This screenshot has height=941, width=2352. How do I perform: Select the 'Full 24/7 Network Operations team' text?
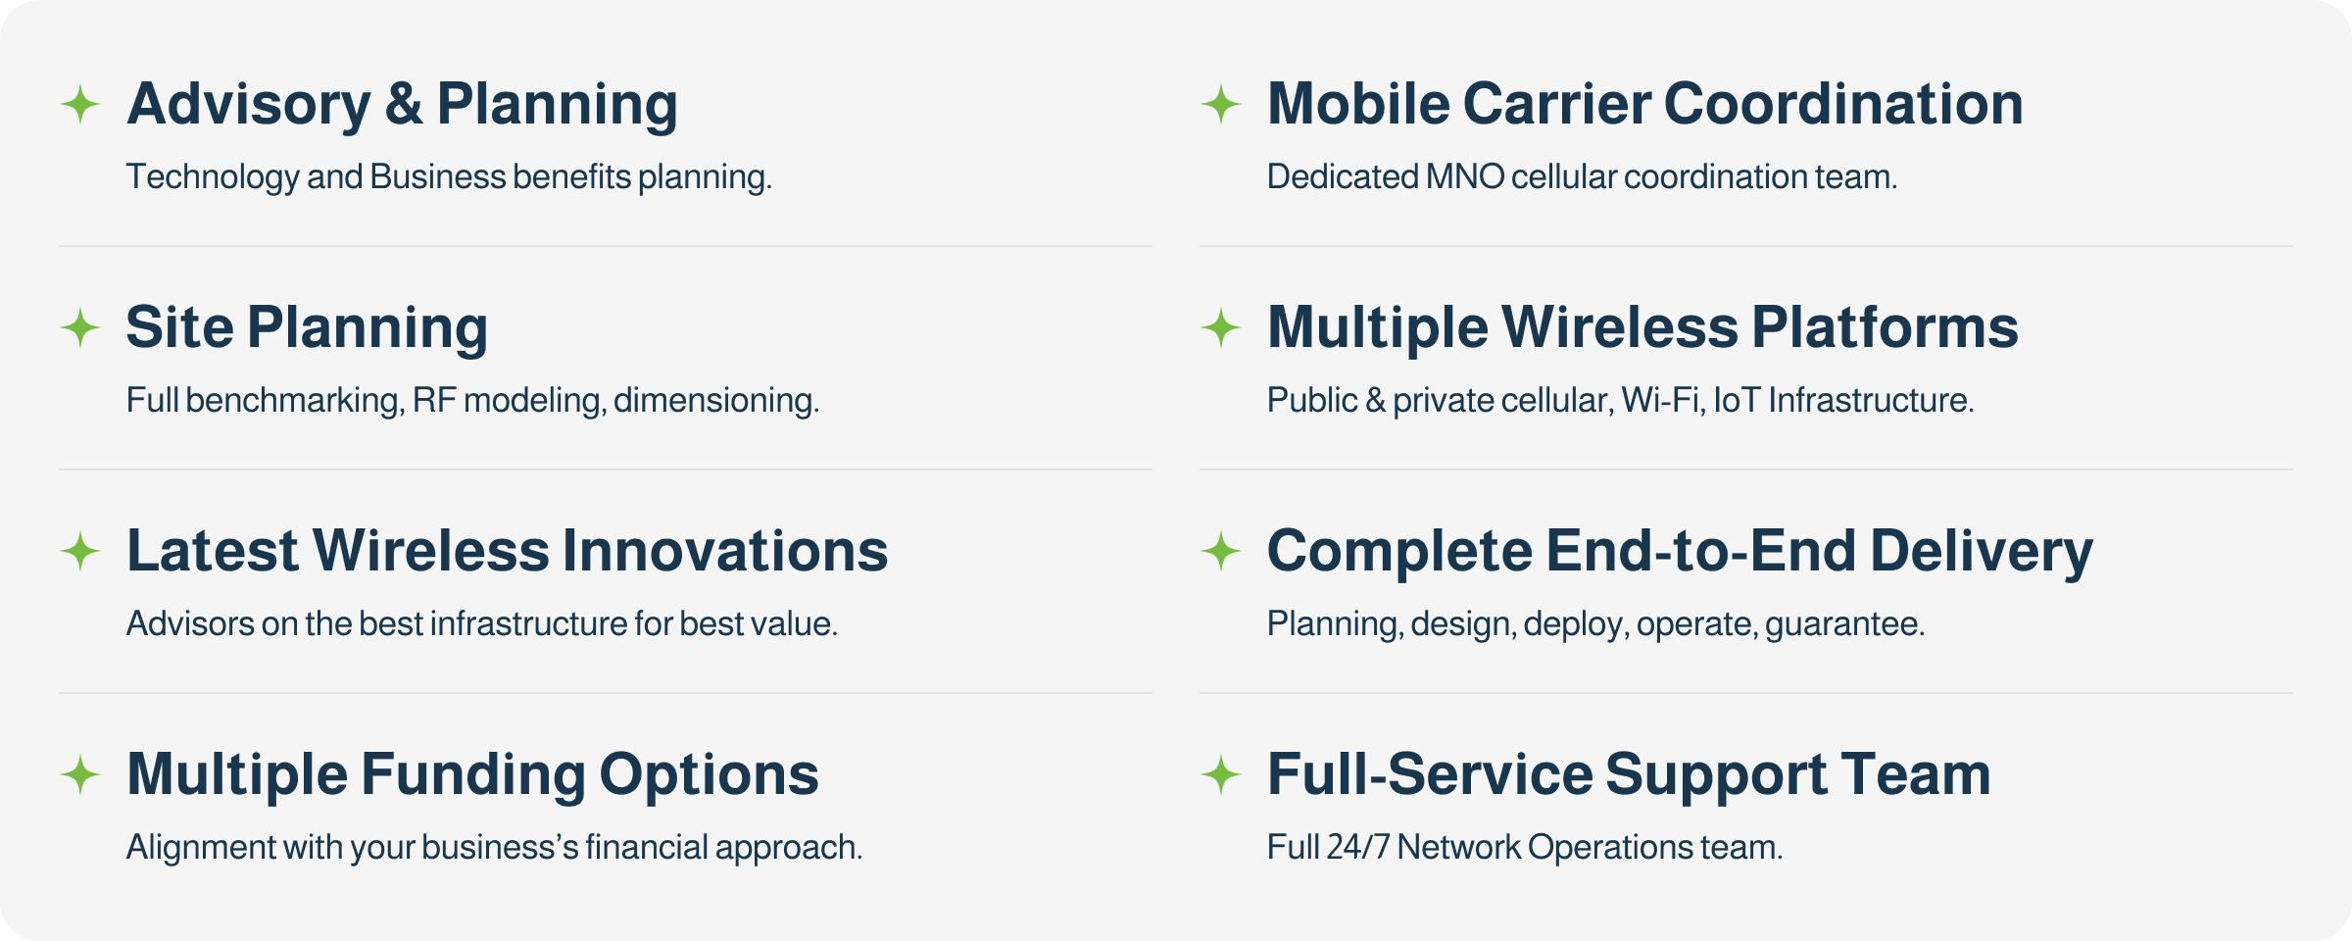(x=1524, y=847)
